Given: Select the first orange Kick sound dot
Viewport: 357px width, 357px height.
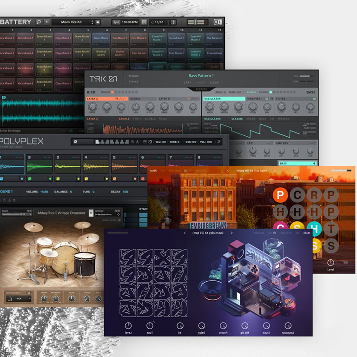Looking at the screenshot, I should [112, 92].
